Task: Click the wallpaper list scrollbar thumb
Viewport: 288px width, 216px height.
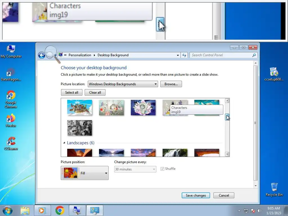Action: (227, 117)
